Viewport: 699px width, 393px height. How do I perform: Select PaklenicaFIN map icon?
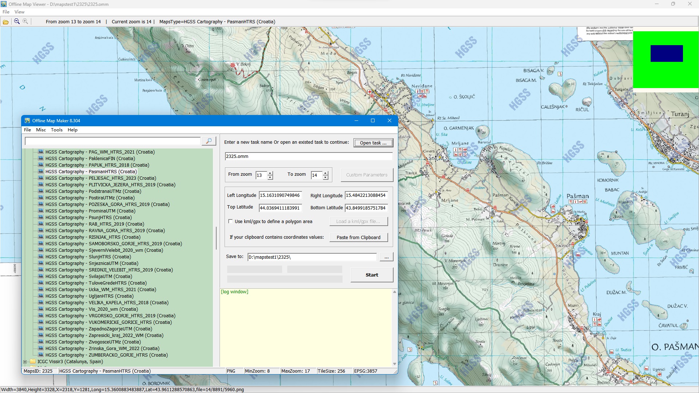click(x=41, y=158)
